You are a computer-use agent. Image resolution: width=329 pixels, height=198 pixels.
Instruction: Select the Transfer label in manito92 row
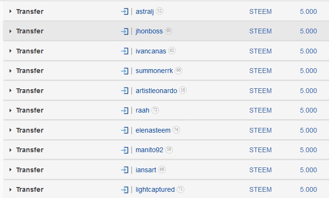pos(30,150)
